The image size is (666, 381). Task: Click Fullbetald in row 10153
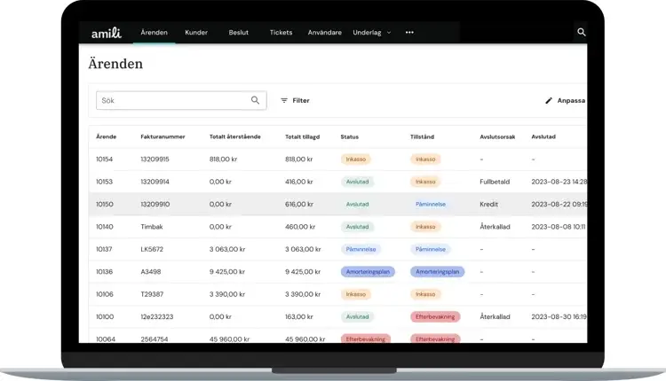(495, 182)
